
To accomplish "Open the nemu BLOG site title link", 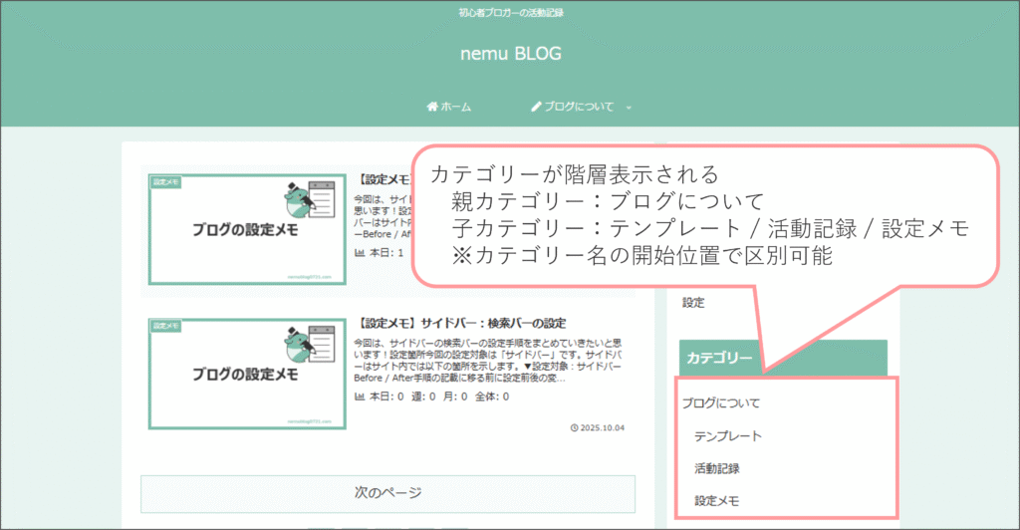I will (x=510, y=54).
